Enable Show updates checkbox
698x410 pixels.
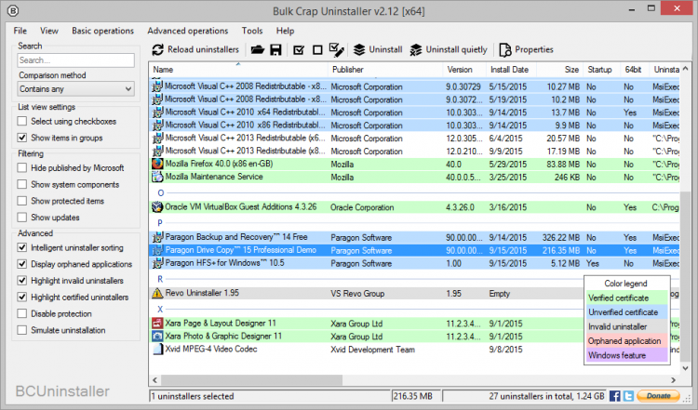point(21,217)
